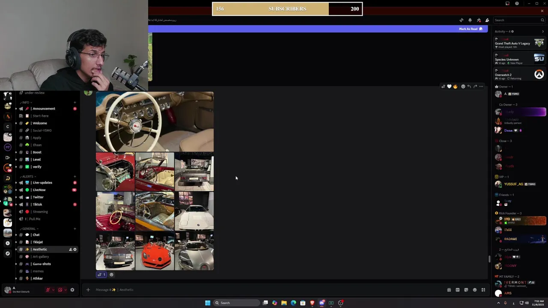
Task: Click the reaction count under car photos
Action: point(101,275)
